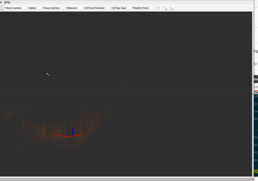Pick the Measure tool
This screenshot has width=258, height=181.
(71, 8)
